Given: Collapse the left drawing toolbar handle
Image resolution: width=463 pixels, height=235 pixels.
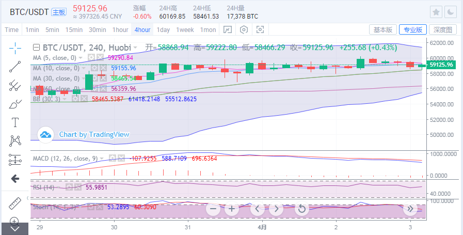Looking at the screenshot, I should [27, 198].
